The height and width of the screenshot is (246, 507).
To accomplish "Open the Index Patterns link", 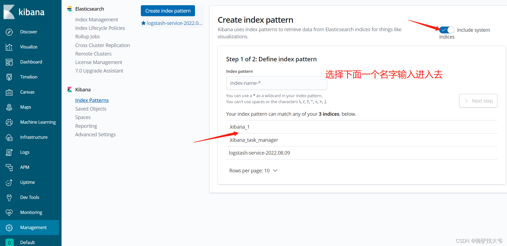I will pos(92,100).
